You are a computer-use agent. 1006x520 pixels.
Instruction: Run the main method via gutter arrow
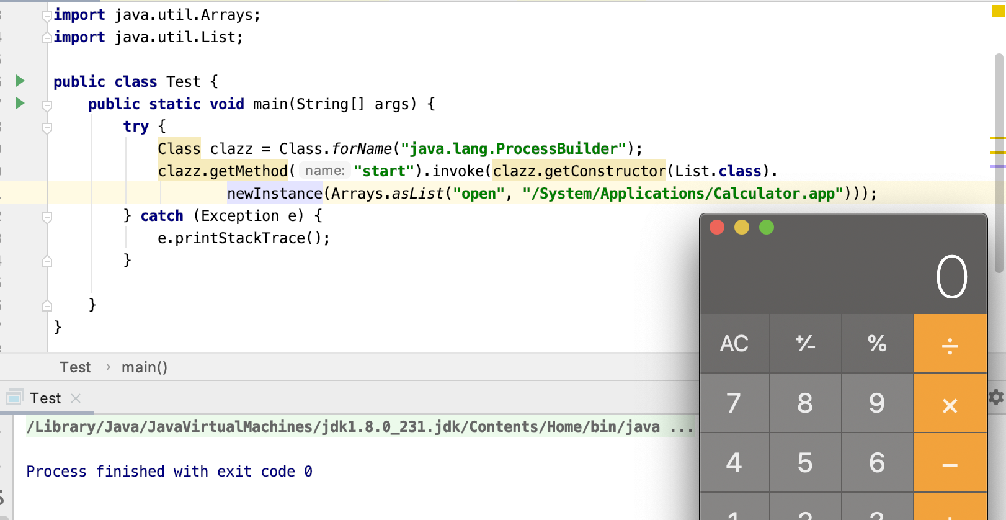point(20,103)
